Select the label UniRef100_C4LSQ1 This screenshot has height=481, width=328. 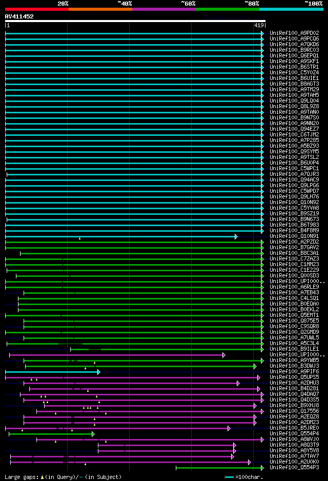click(294, 298)
